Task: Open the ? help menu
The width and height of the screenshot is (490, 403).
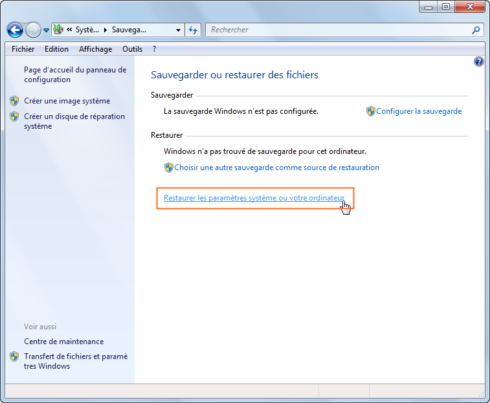Action: (x=154, y=49)
